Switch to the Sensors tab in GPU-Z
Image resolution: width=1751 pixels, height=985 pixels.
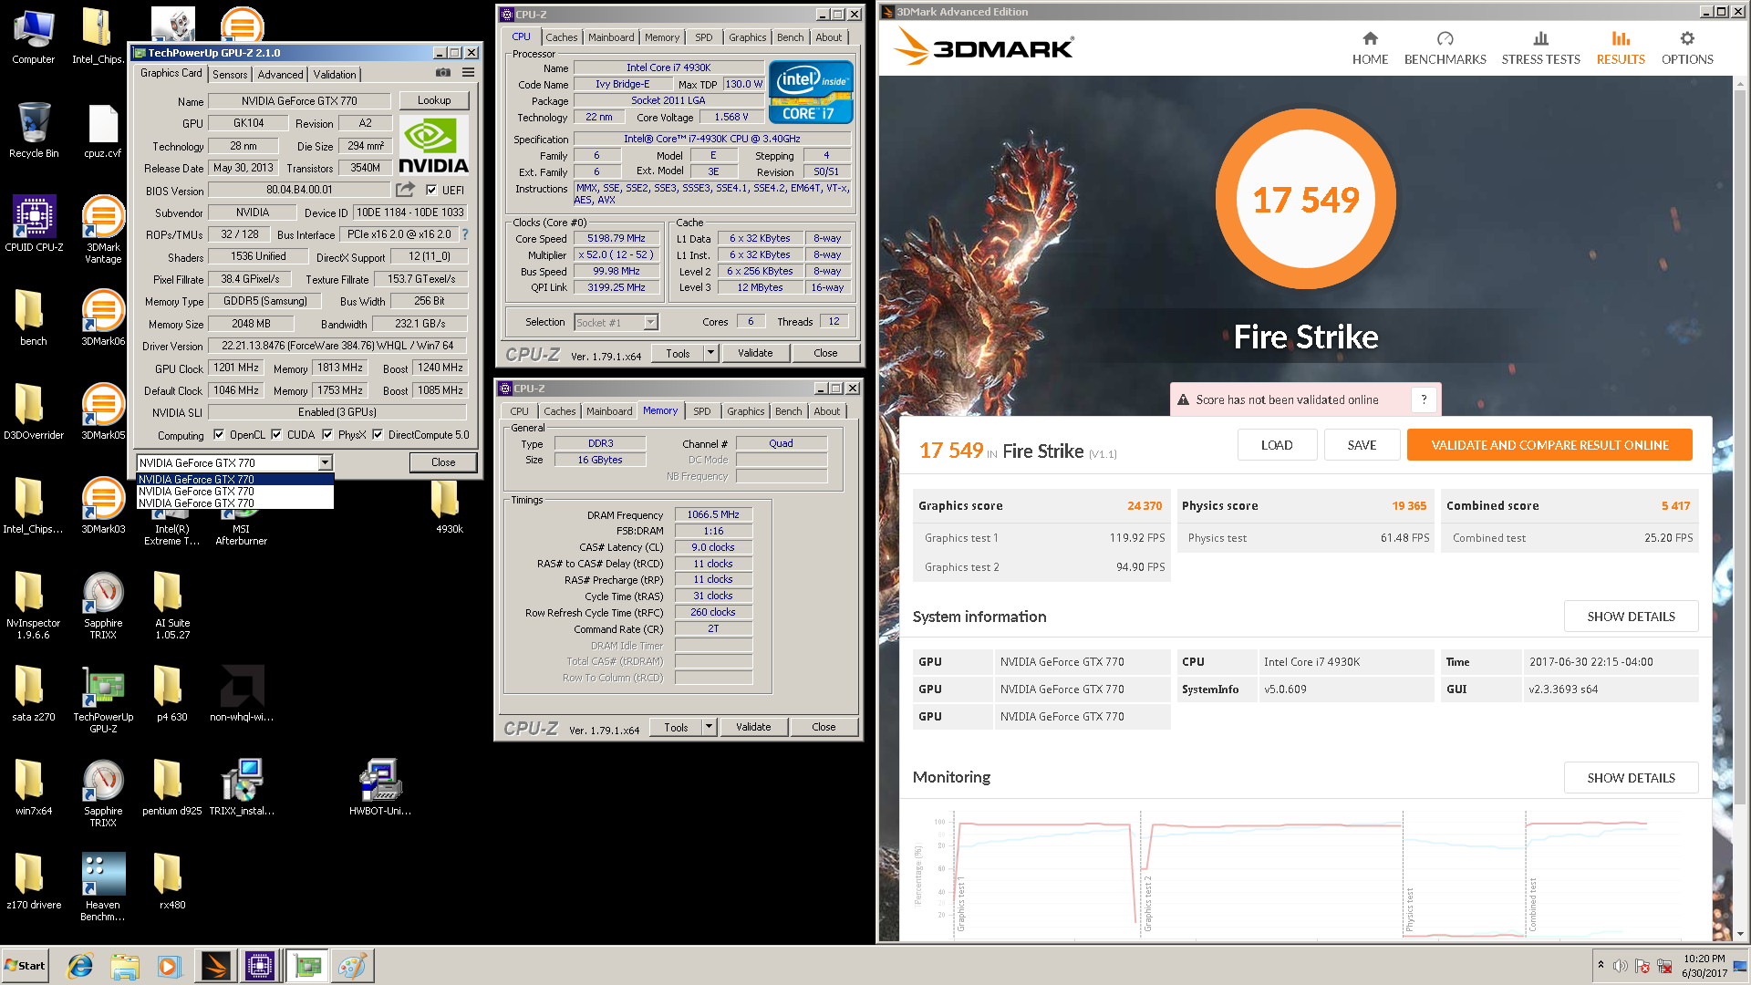(230, 75)
